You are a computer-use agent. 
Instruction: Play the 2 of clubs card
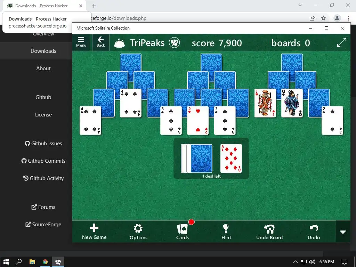pyautogui.click(x=332, y=121)
